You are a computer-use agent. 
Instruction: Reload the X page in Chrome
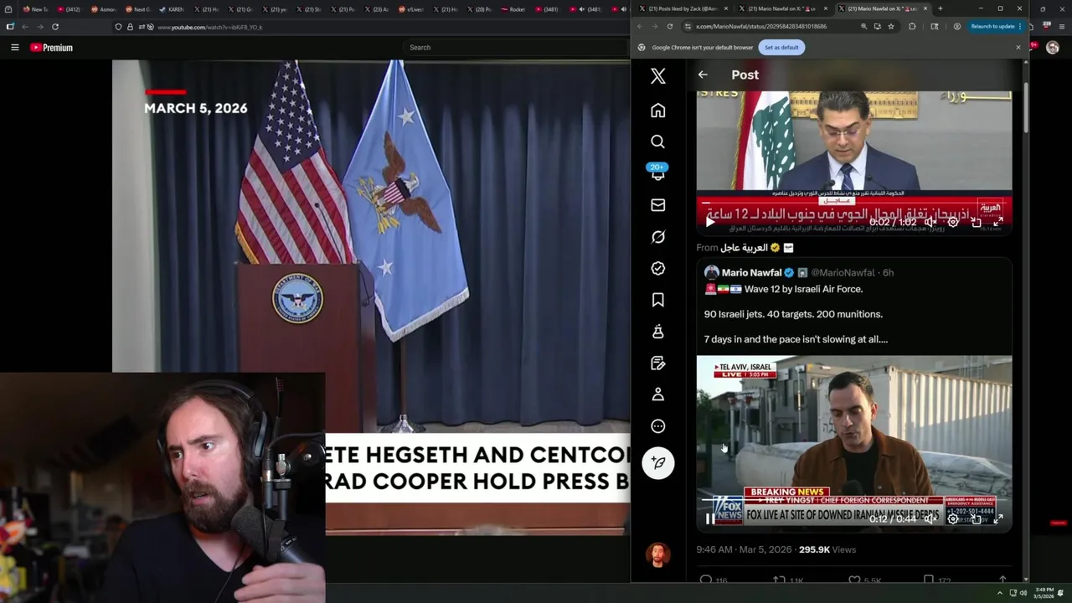point(669,26)
